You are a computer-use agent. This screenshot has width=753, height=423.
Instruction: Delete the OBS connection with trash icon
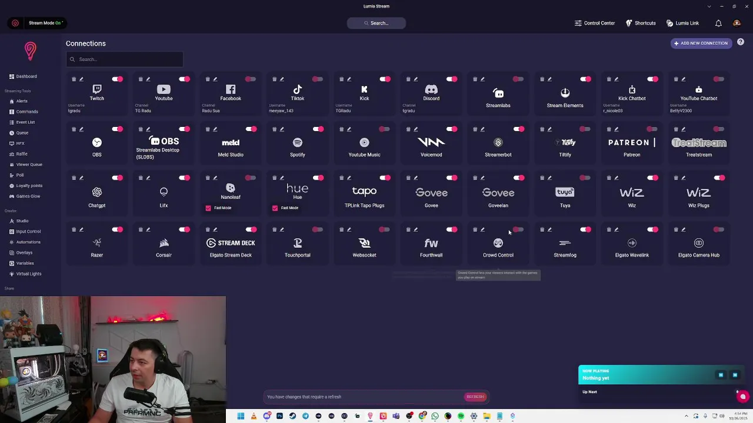(x=74, y=129)
